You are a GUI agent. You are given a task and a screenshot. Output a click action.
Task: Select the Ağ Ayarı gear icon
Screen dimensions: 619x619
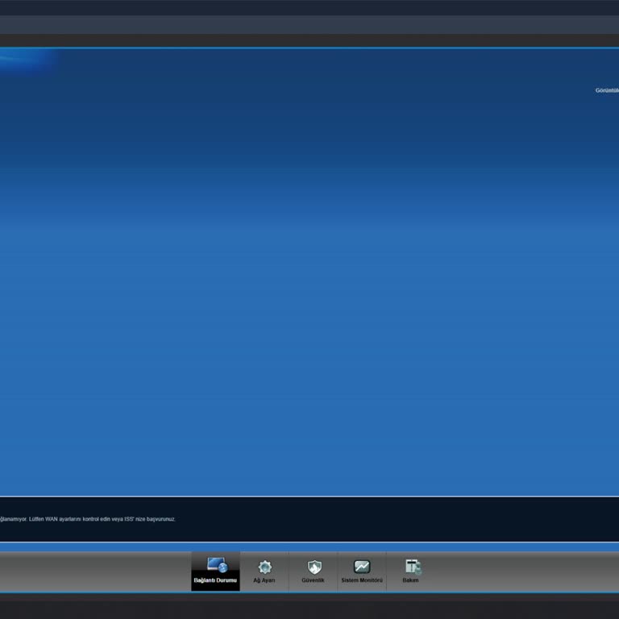click(x=264, y=567)
